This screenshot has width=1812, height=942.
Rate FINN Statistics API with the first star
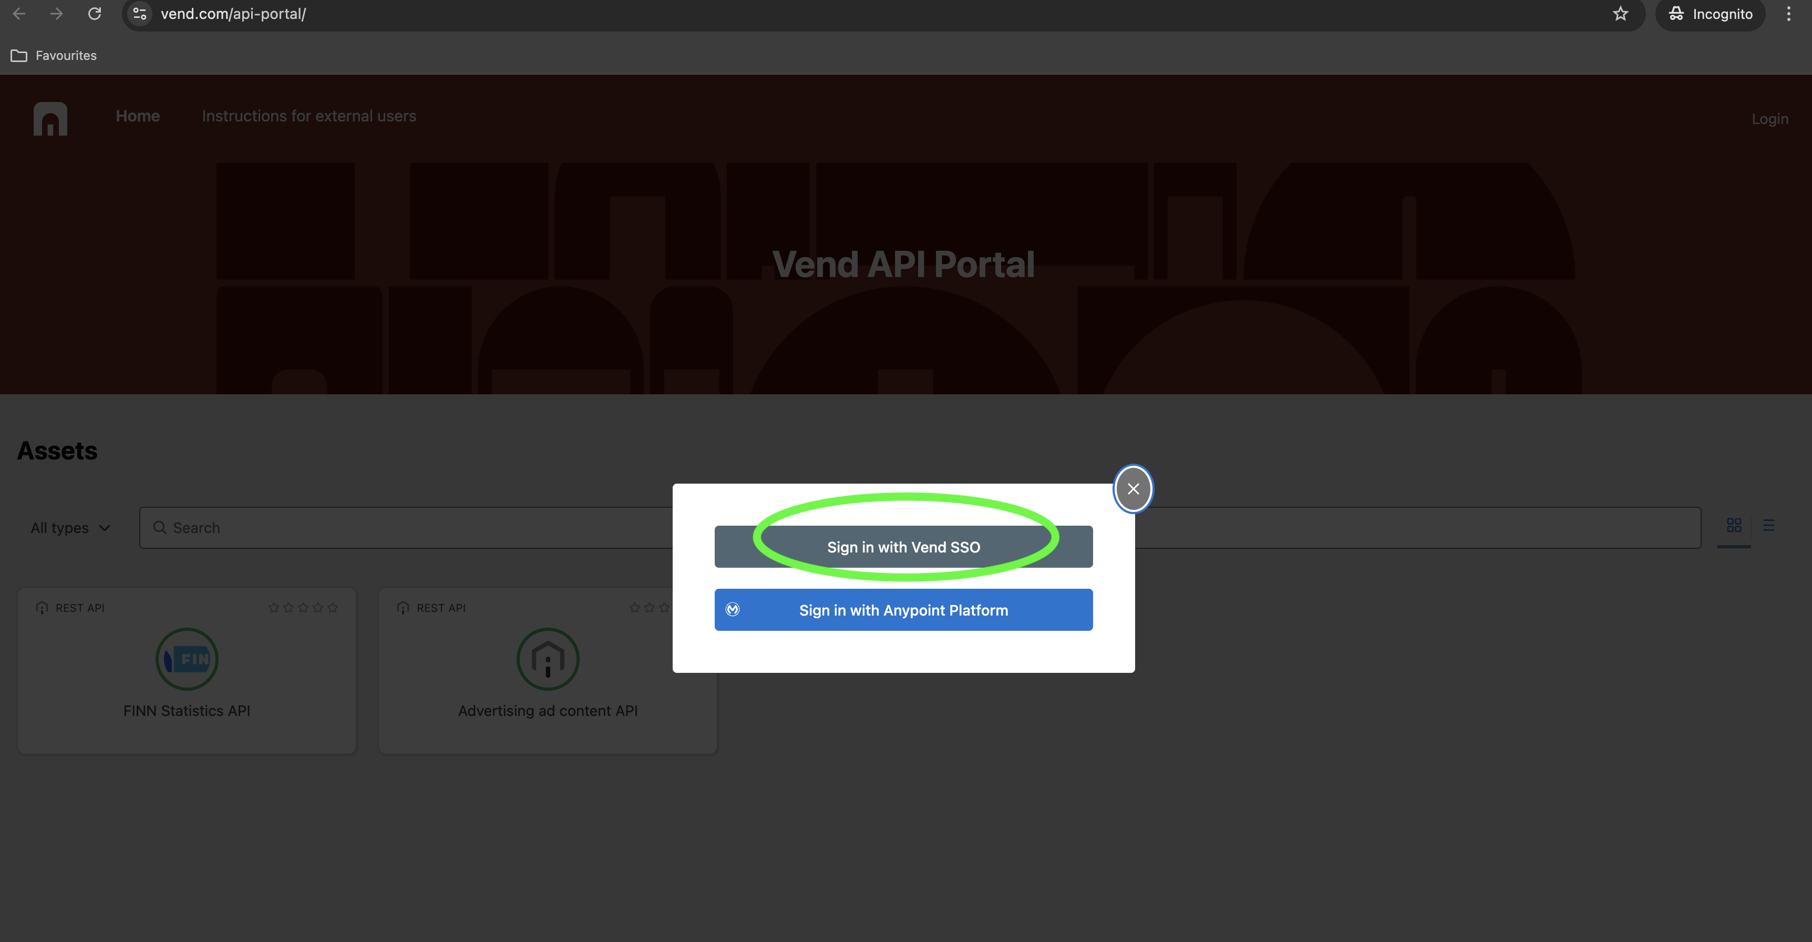[274, 607]
